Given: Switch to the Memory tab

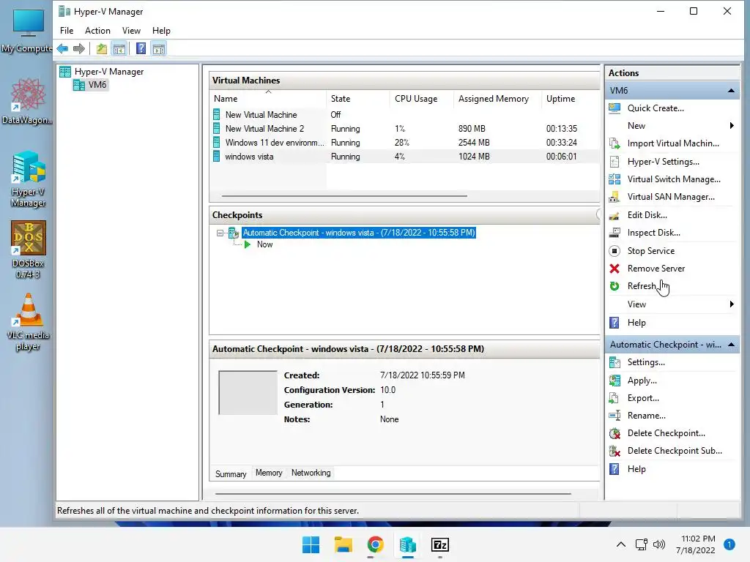Looking at the screenshot, I should (269, 473).
